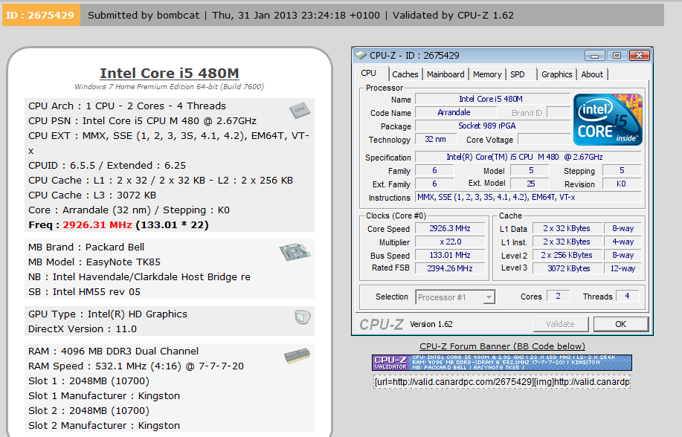Click the Bus Speed value 133.01 MHz
The height and width of the screenshot is (437, 682).
450,255
